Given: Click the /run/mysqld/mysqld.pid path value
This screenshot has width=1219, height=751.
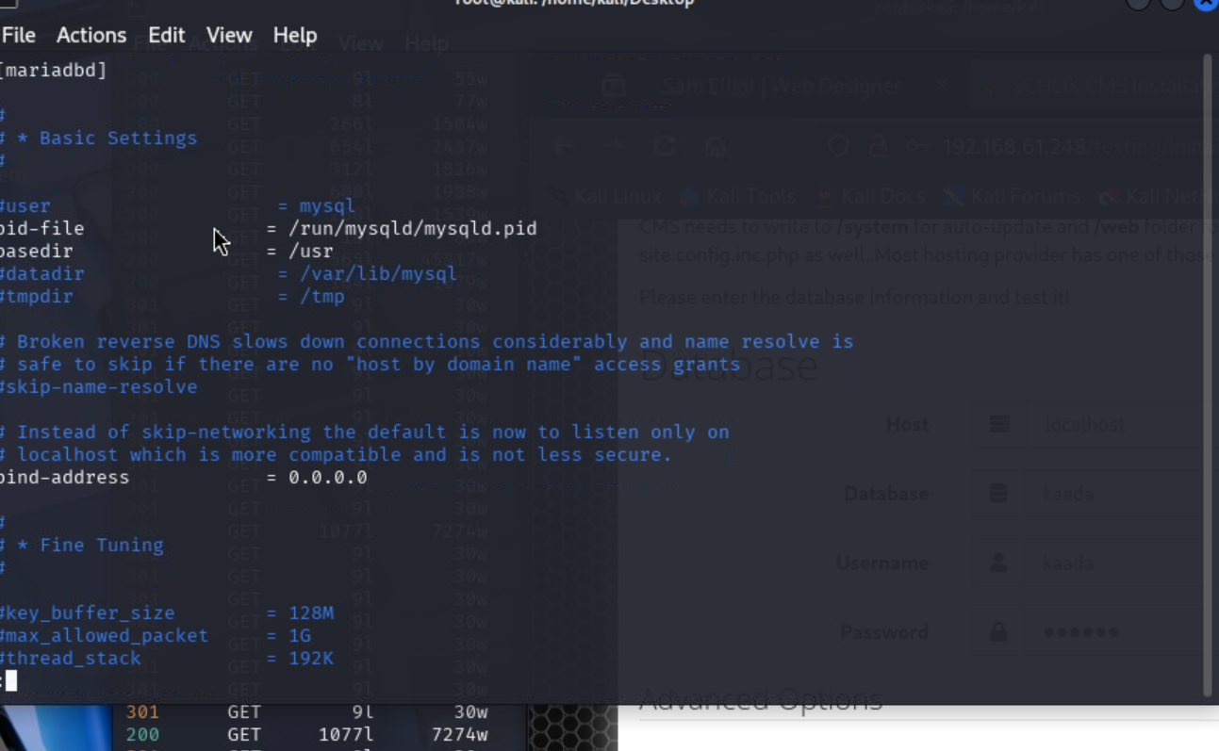Looking at the screenshot, I should [x=412, y=228].
